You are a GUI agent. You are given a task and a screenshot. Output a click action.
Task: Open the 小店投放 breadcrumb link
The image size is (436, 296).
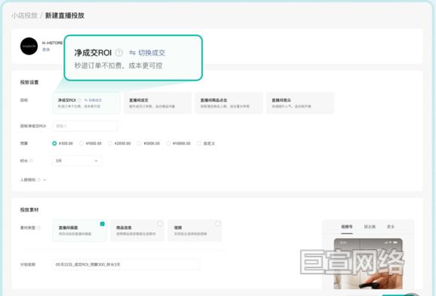24,16
